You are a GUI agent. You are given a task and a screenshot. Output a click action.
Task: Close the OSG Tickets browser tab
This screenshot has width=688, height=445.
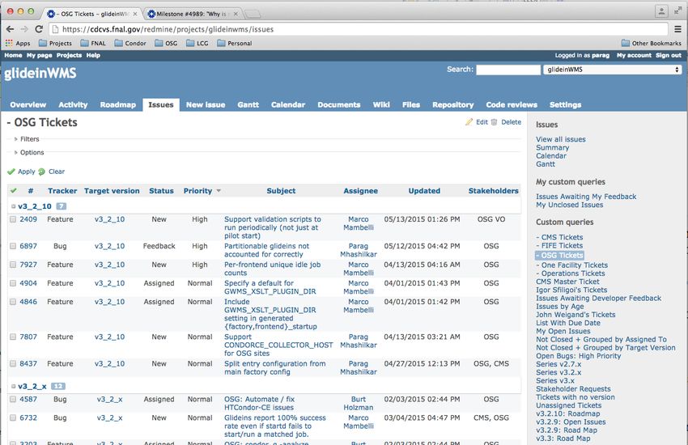(x=135, y=14)
